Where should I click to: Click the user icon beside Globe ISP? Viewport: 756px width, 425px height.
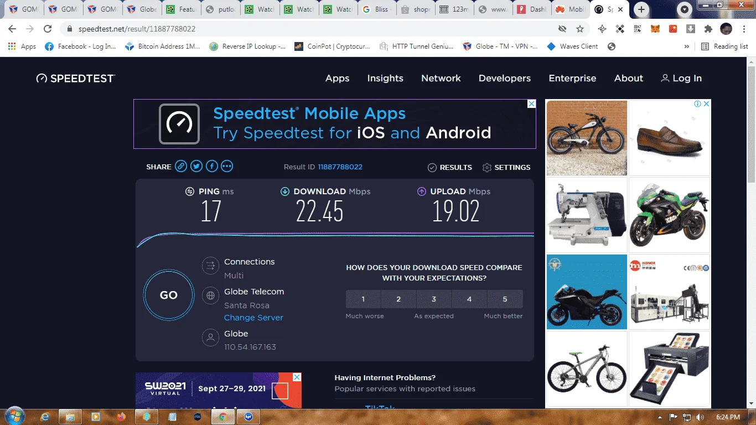coord(210,338)
